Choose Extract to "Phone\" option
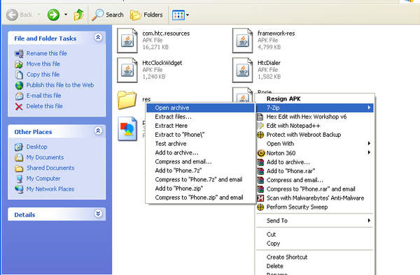Screen dimensions: 420x275 coord(200,135)
